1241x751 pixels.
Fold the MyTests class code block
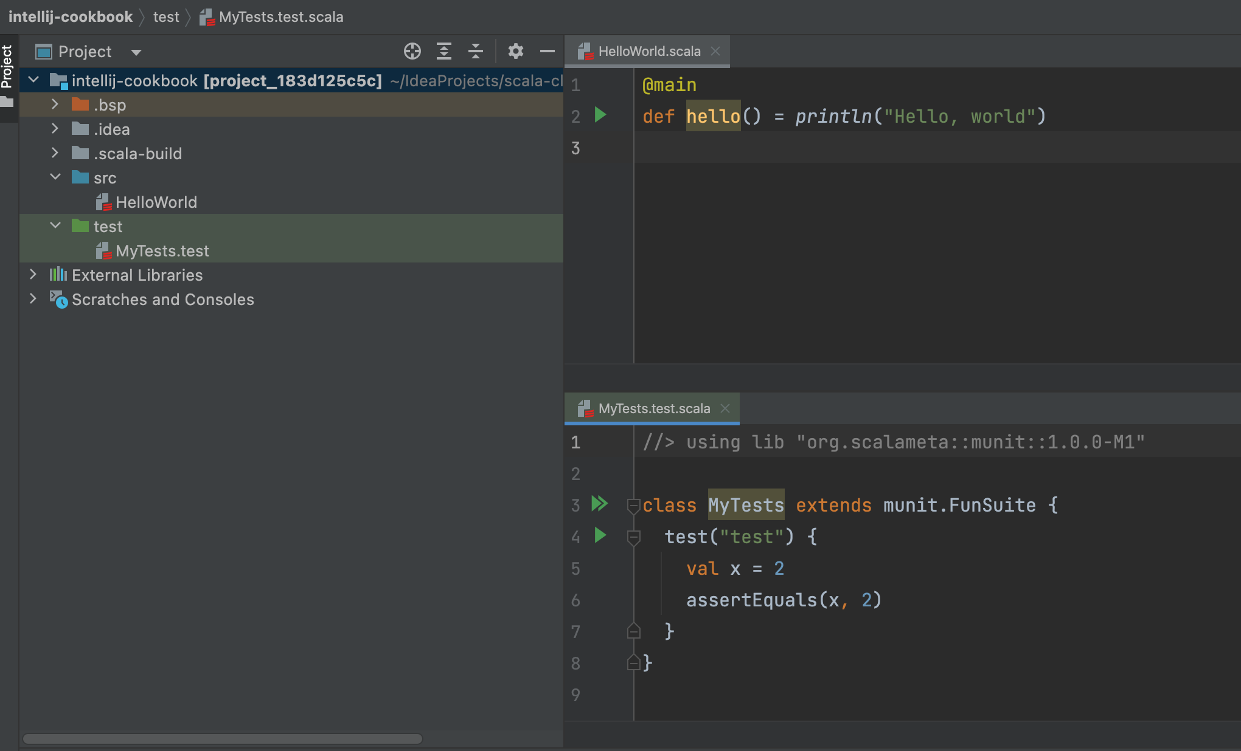pyautogui.click(x=633, y=506)
